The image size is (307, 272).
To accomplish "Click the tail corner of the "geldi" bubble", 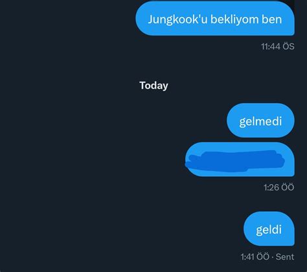I will pyautogui.click(x=292, y=244).
